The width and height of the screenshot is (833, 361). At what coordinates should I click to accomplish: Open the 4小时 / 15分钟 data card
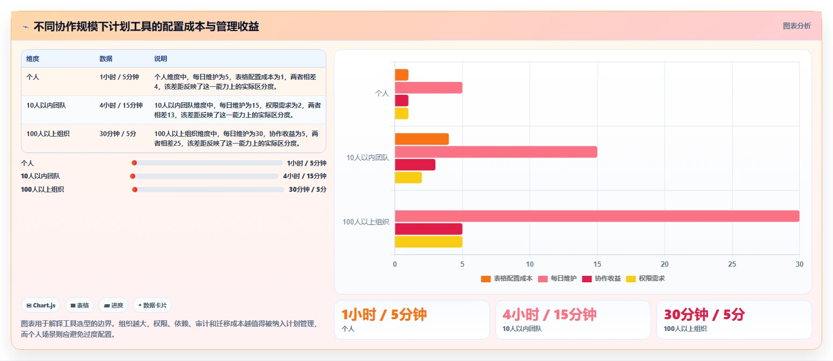coord(573,320)
